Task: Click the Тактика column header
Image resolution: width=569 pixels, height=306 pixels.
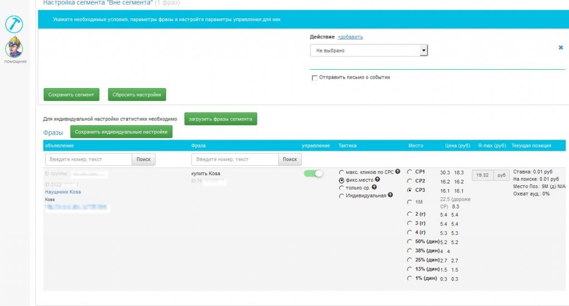Action: [x=347, y=146]
